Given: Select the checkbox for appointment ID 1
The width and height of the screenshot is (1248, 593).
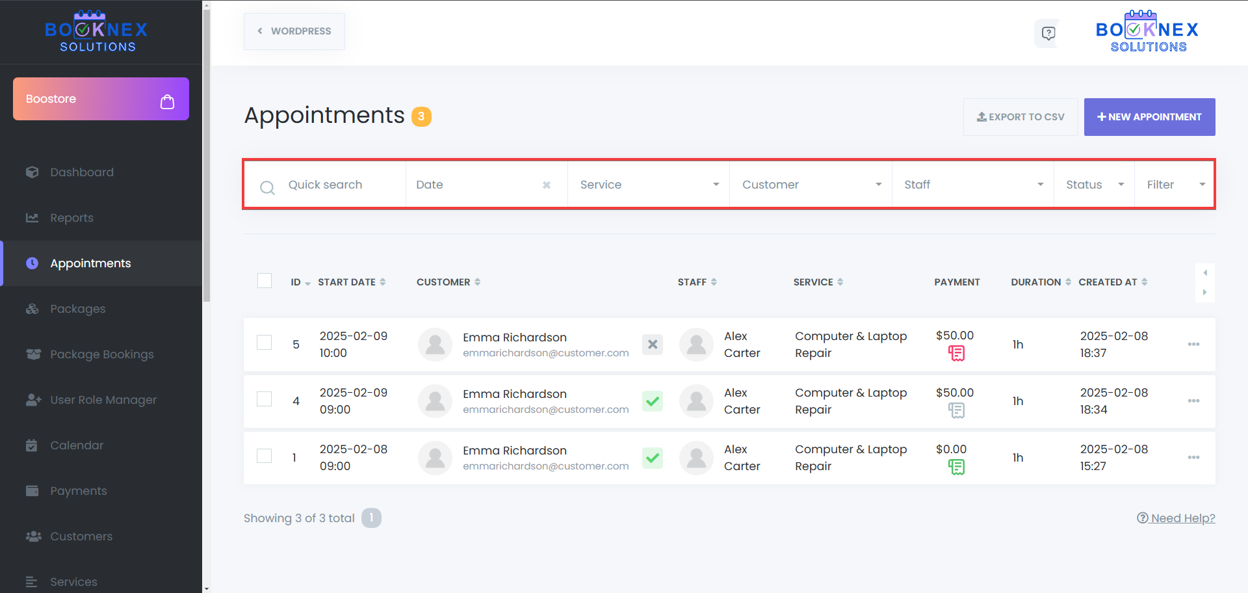Looking at the screenshot, I should pos(264,456).
